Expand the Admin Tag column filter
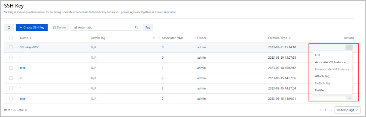The height and width of the screenshot is (117, 366). coord(154,38)
